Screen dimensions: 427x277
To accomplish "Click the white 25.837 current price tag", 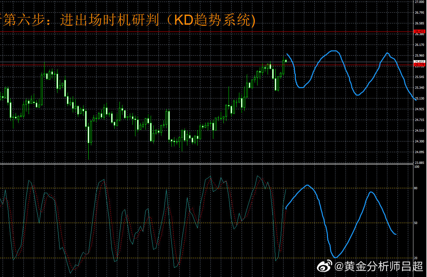I will coord(420,61).
